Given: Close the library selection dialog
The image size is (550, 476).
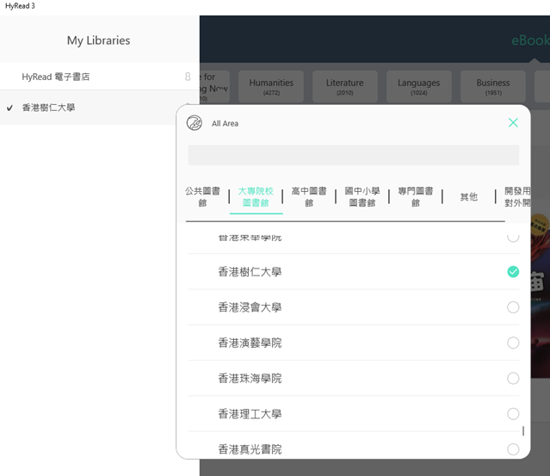Looking at the screenshot, I should 513,122.
